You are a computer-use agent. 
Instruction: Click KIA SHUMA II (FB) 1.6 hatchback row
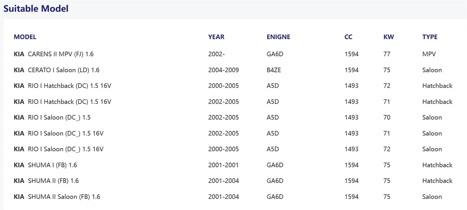click(46, 181)
